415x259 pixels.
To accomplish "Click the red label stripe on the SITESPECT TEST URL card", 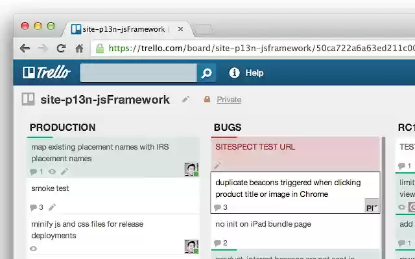I will [x=224, y=137].
